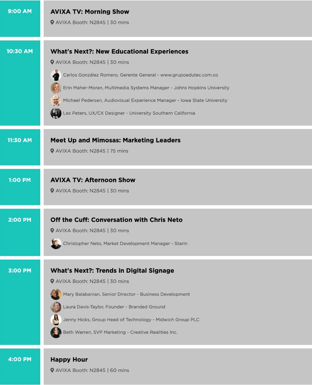Image resolution: width=312 pixels, height=385 pixels.
Task: Select the 4:00 PM time block
Action: click(20, 366)
